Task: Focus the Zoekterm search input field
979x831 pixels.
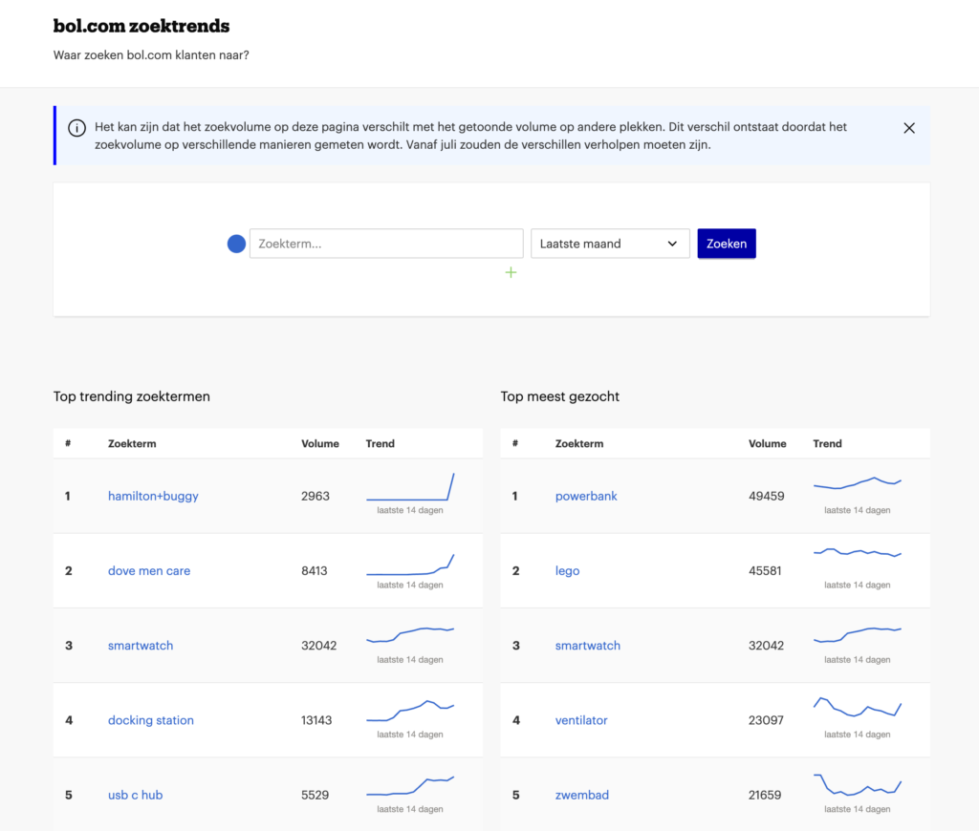Action: tap(386, 244)
